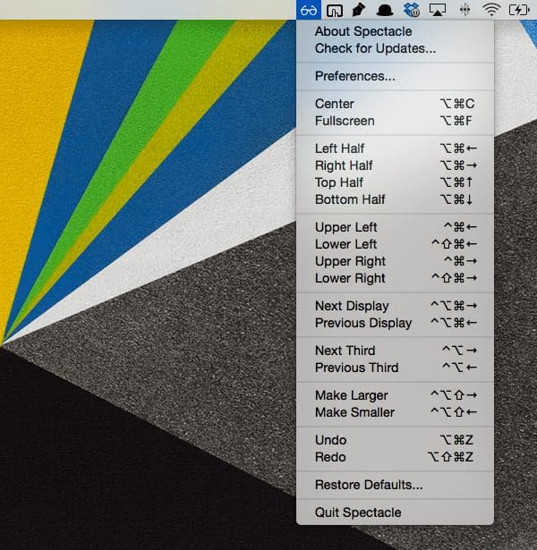The width and height of the screenshot is (537, 550).
Task: Choose Previous Display
Action: (395, 323)
